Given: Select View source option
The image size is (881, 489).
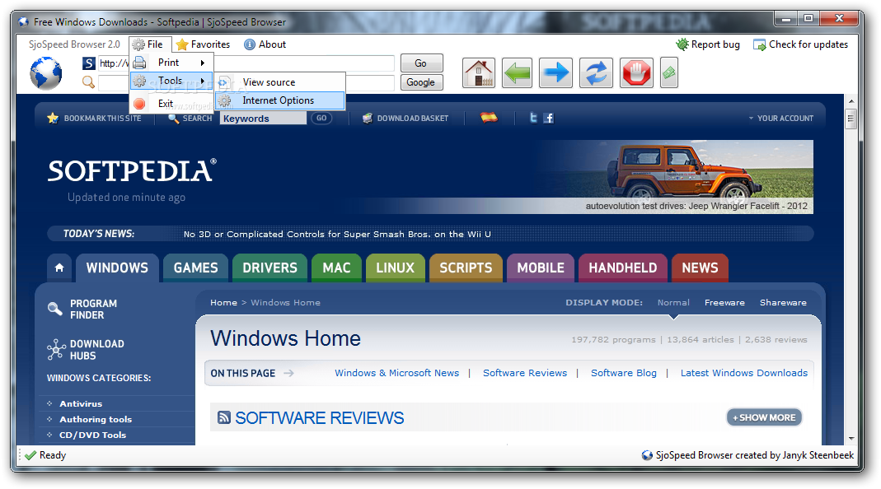Looking at the screenshot, I should pyautogui.click(x=280, y=82).
